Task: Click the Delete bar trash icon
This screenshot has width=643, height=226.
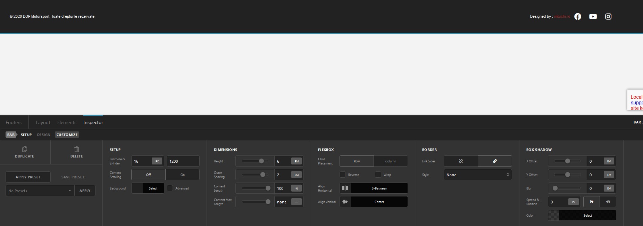Action: 77,149
